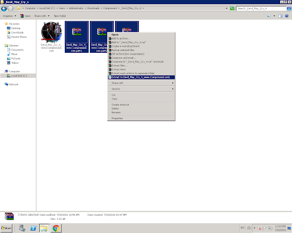Launch PowerShell from the taskbar

pos(33,228)
